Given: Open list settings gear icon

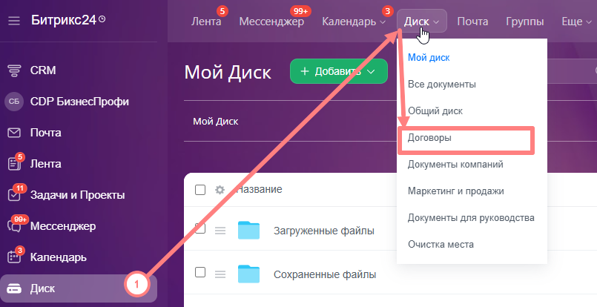Looking at the screenshot, I should tap(220, 190).
